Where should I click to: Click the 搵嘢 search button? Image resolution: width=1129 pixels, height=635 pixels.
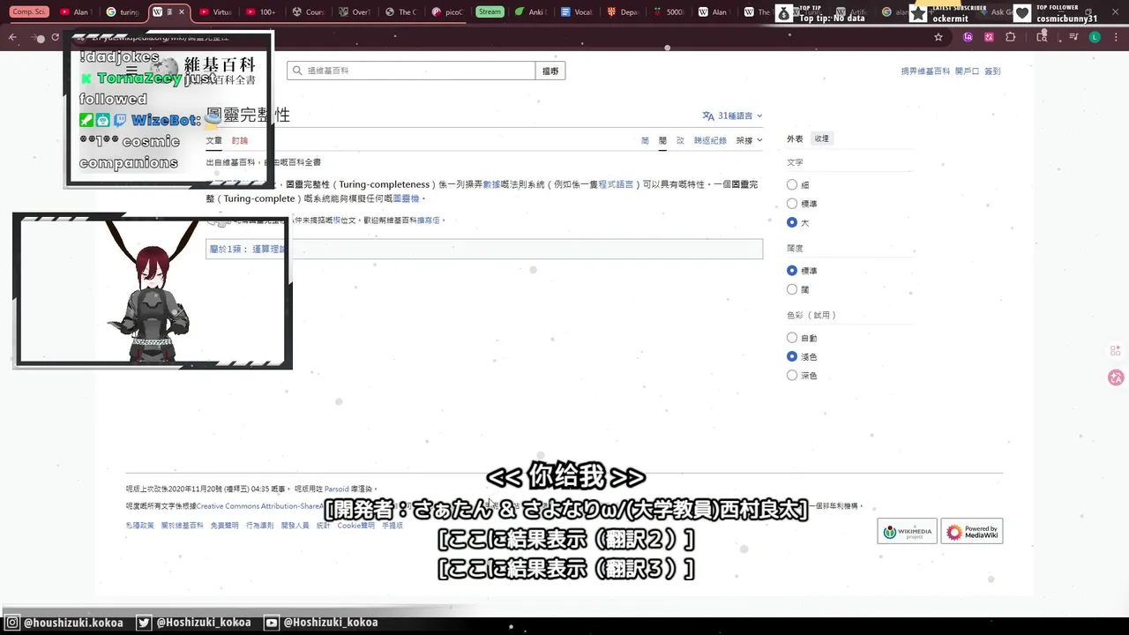pos(550,71)
